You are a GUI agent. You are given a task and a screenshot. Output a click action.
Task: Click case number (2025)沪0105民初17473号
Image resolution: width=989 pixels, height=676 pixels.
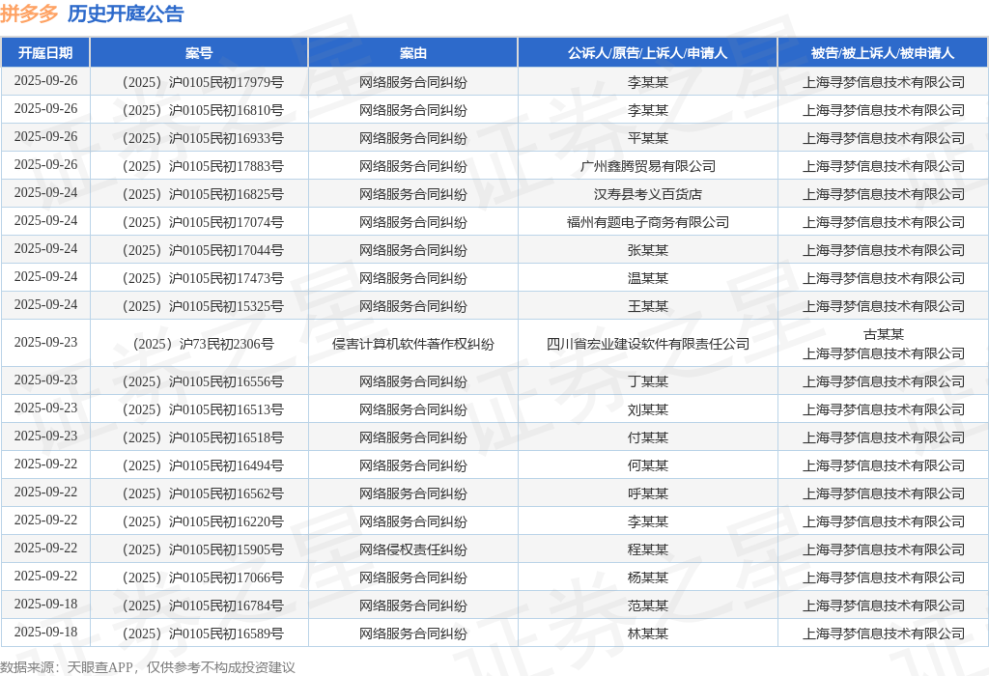click(x=199, y=278)
